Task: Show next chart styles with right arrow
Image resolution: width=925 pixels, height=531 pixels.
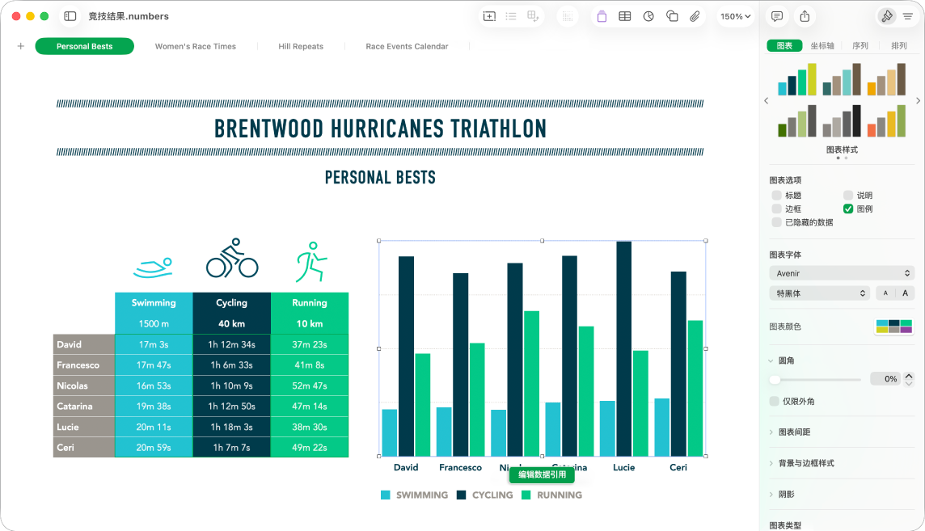Action: [x=918, y=101]
